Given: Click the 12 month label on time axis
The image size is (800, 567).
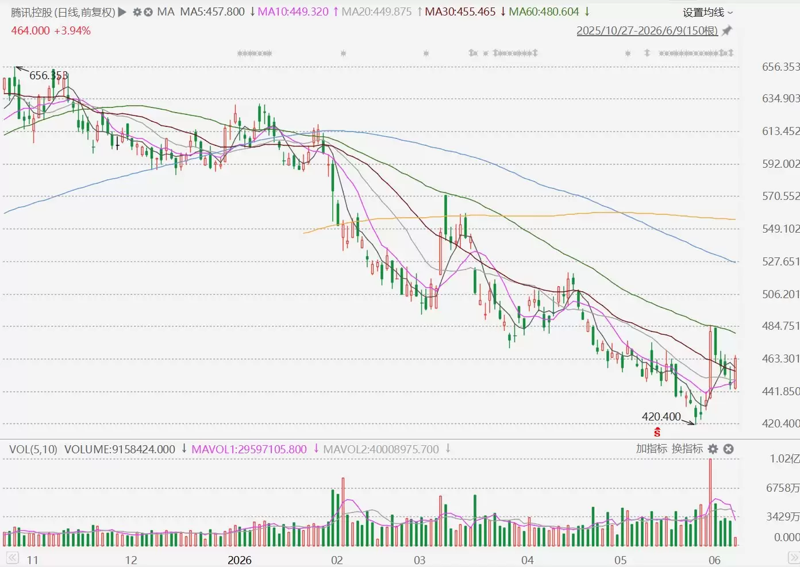Looking at the screenshot, I should [131, 560].
